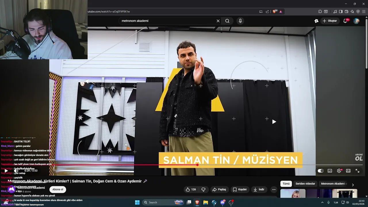Screen dimensions: 368x207
Task: Click the system tray microphone icon
Action: coord(328,202)
